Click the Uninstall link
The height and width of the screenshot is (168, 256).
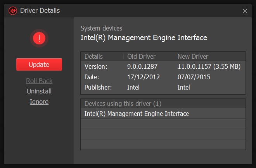click(39, 91)
